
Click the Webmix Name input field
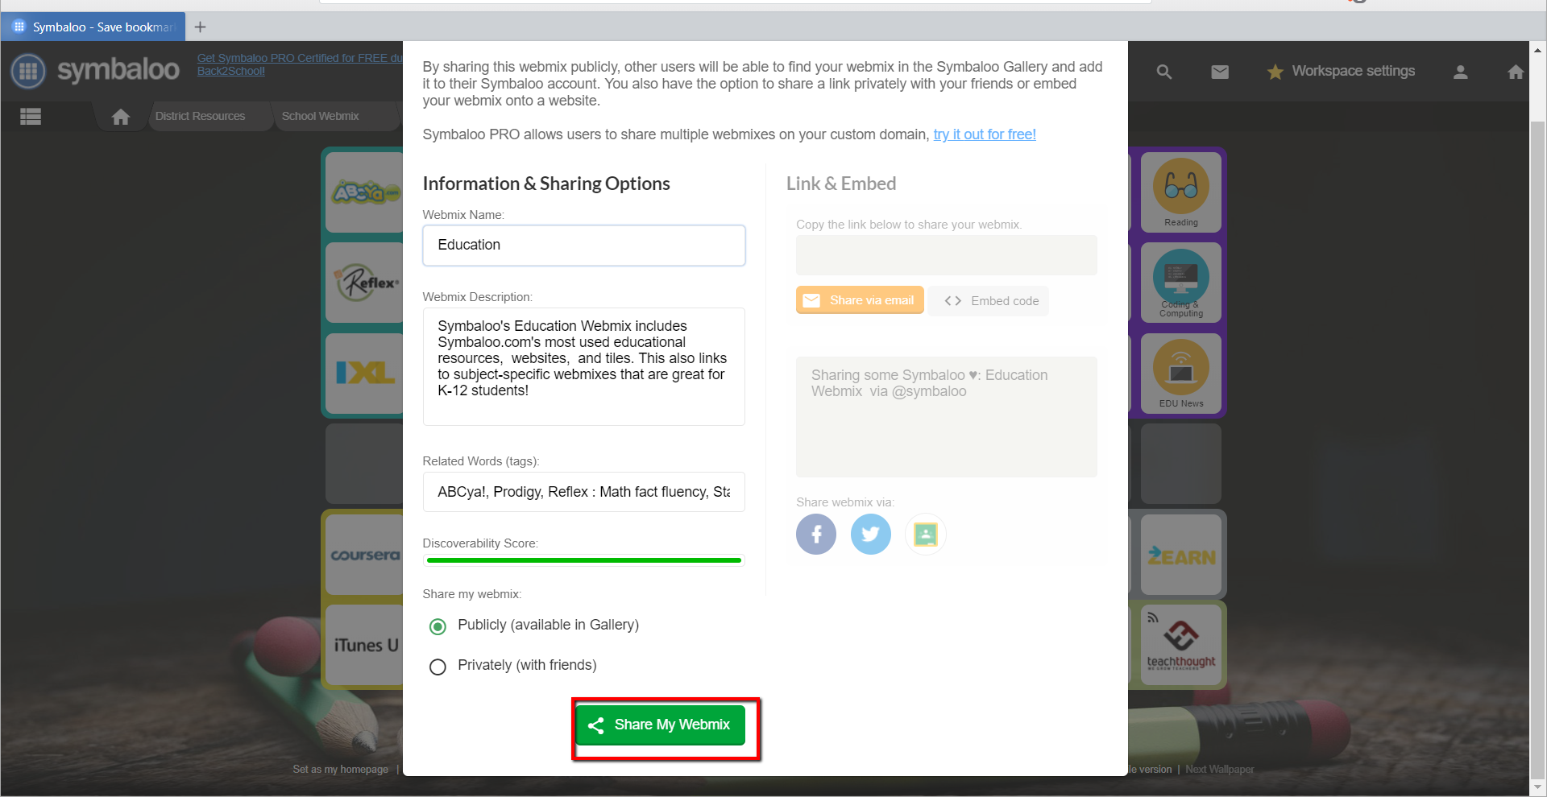click(584, 246)
